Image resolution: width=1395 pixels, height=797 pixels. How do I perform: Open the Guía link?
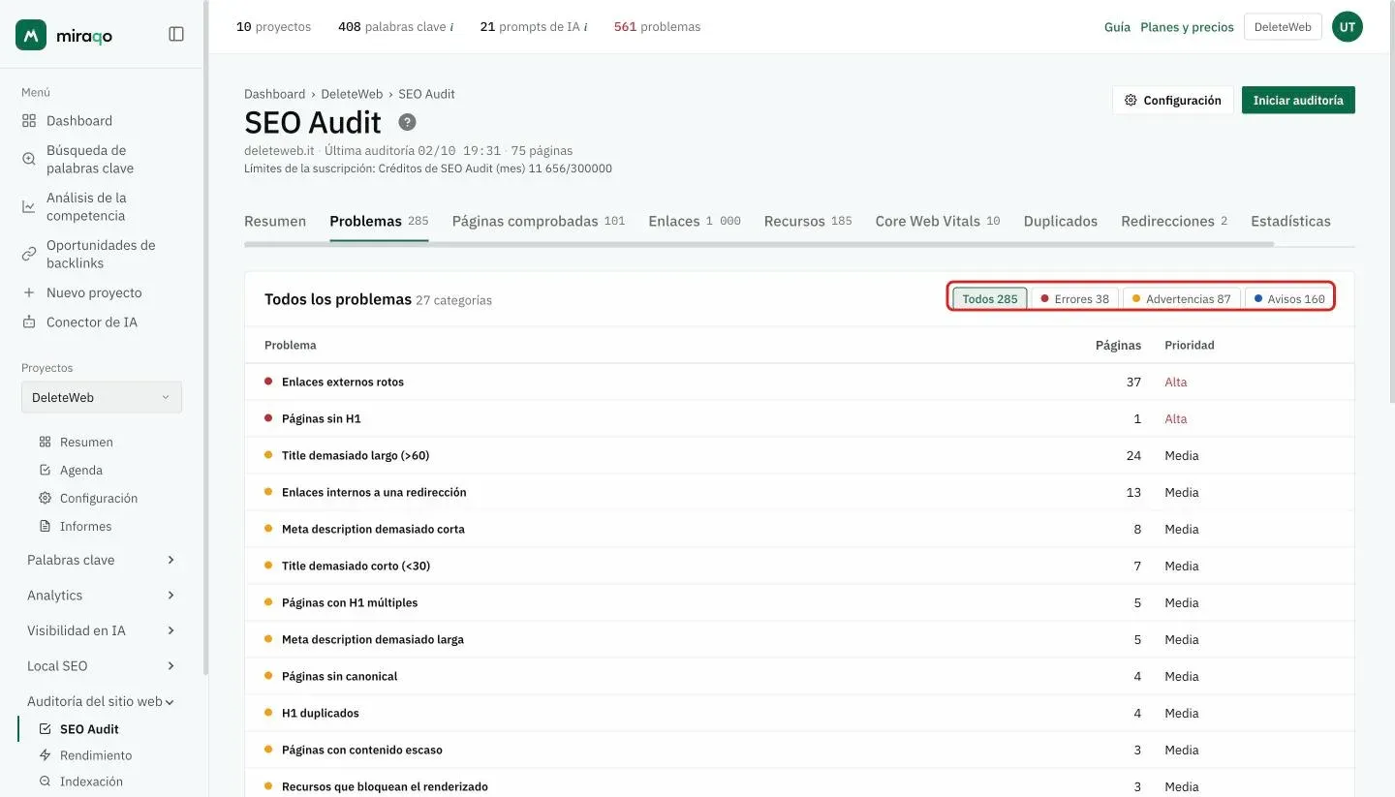coord(1117,27)
